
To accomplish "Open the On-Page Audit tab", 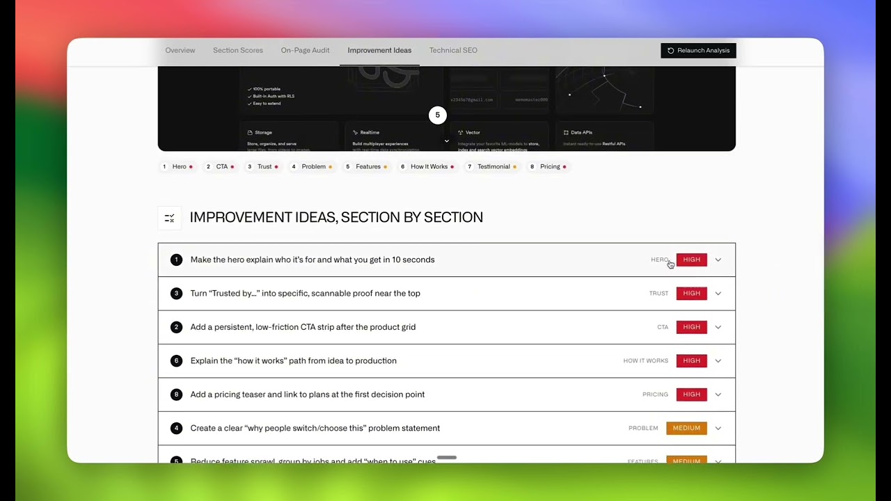I will coord(305,50).
